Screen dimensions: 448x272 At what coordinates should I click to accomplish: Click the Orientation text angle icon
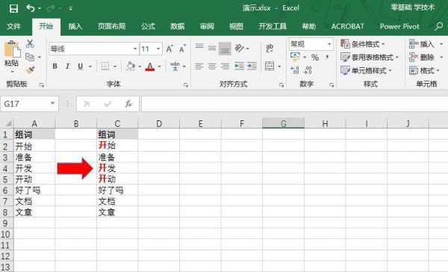pyautogui.click(x=240, y=48)
